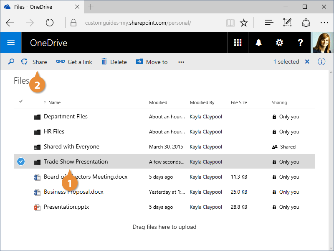This screenshot has width=334, height=251.
Task: Open the OneDrive hamburger navigation menu
Action: click(11, 43)
